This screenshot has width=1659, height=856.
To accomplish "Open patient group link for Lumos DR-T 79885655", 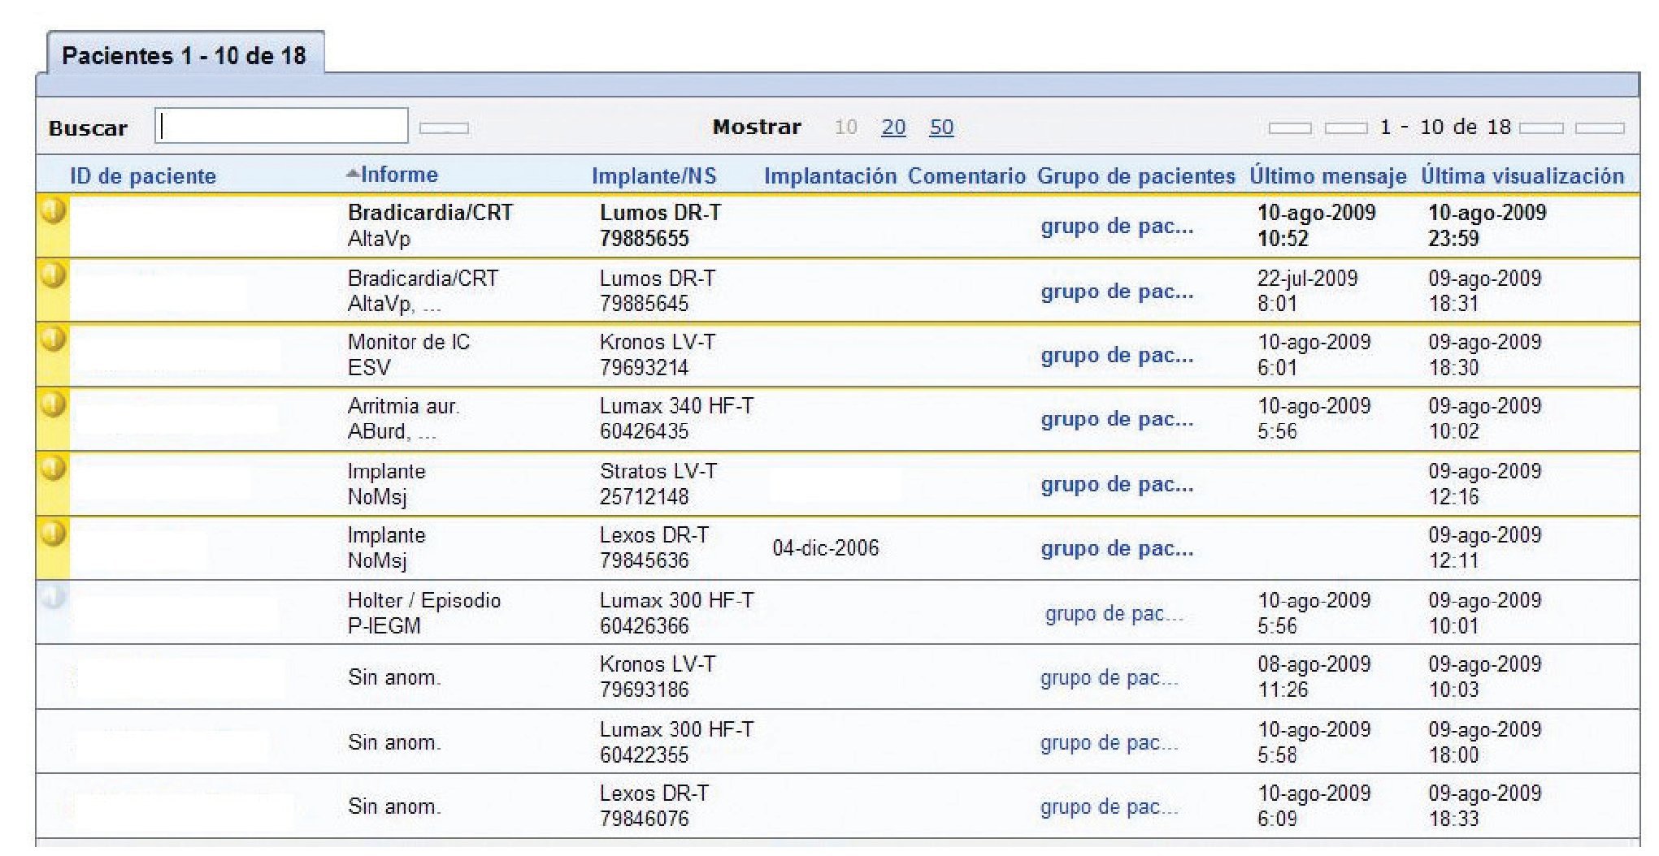I will (x=1117, y=226).
